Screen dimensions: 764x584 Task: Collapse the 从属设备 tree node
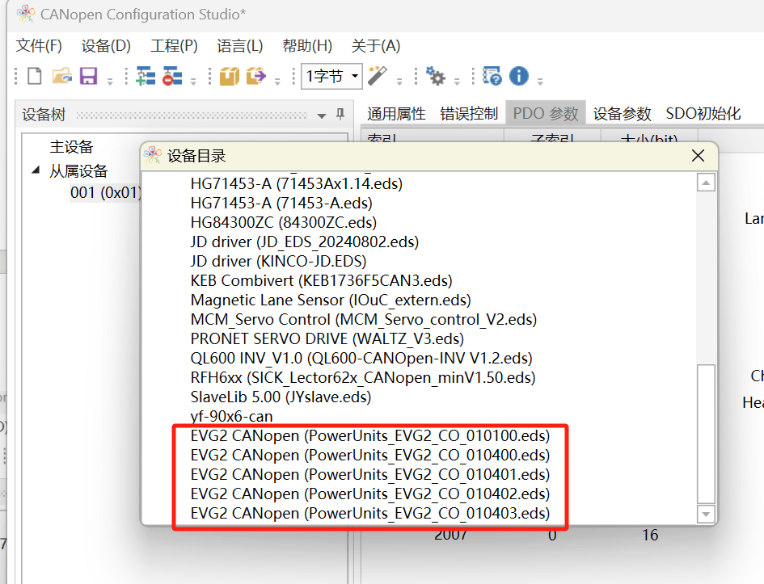click(36, 170)
